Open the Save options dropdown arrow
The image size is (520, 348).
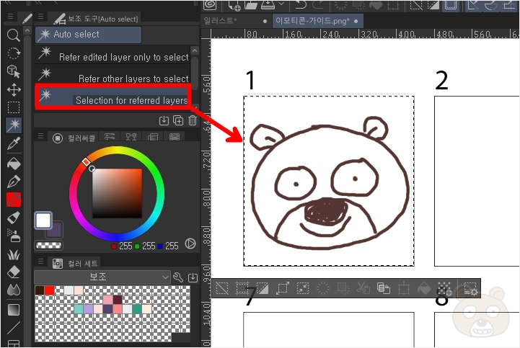tap(282, 4)
